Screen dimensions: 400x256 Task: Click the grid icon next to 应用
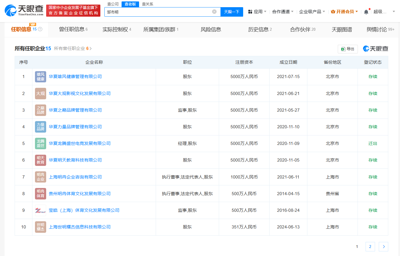251,12
